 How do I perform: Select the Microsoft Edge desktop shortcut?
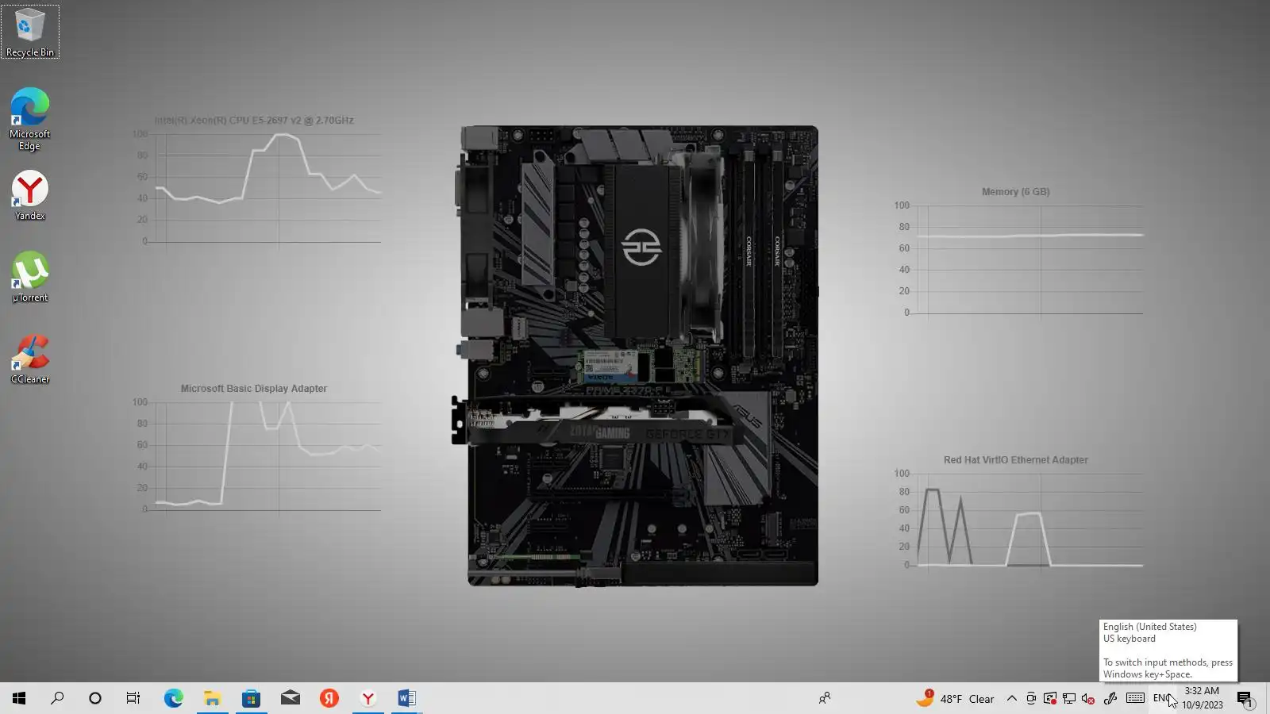pos(30,119)
